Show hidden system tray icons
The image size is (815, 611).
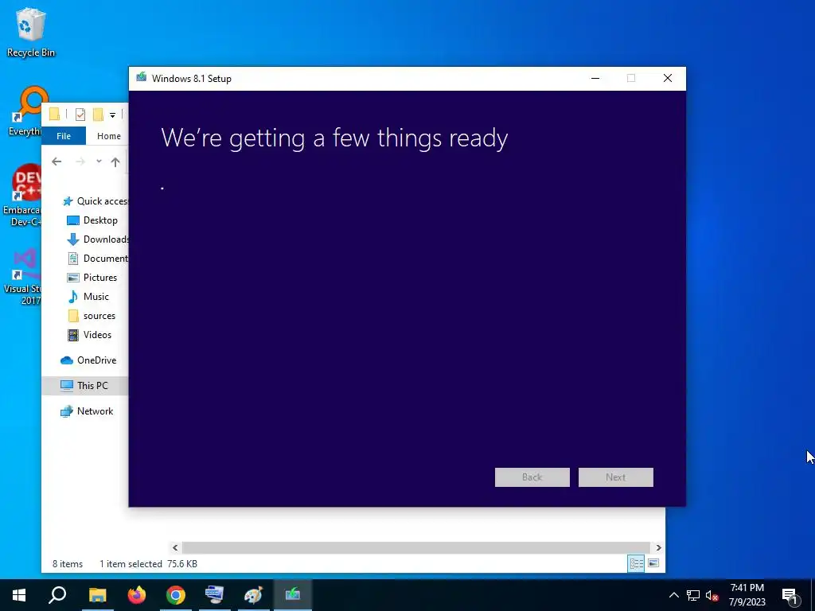(x=673, y=595)
